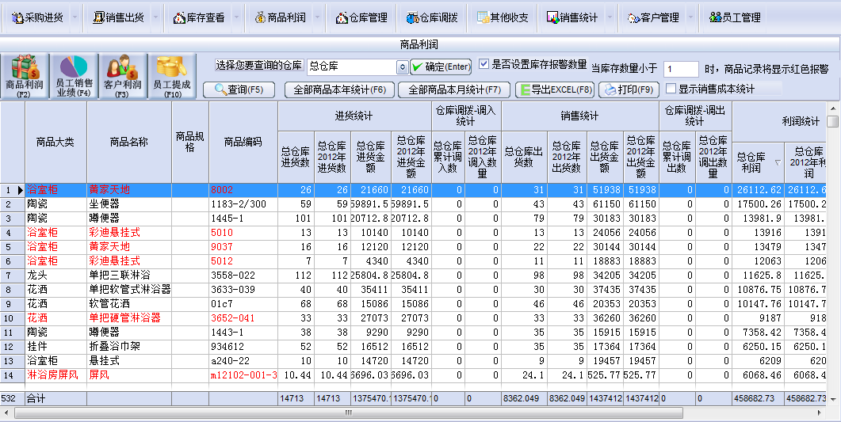Click 全部商品本月统计(F7) button

click(453, 89)
